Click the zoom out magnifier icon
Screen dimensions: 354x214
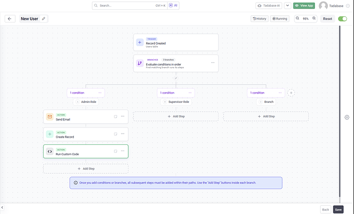[298, 18]
